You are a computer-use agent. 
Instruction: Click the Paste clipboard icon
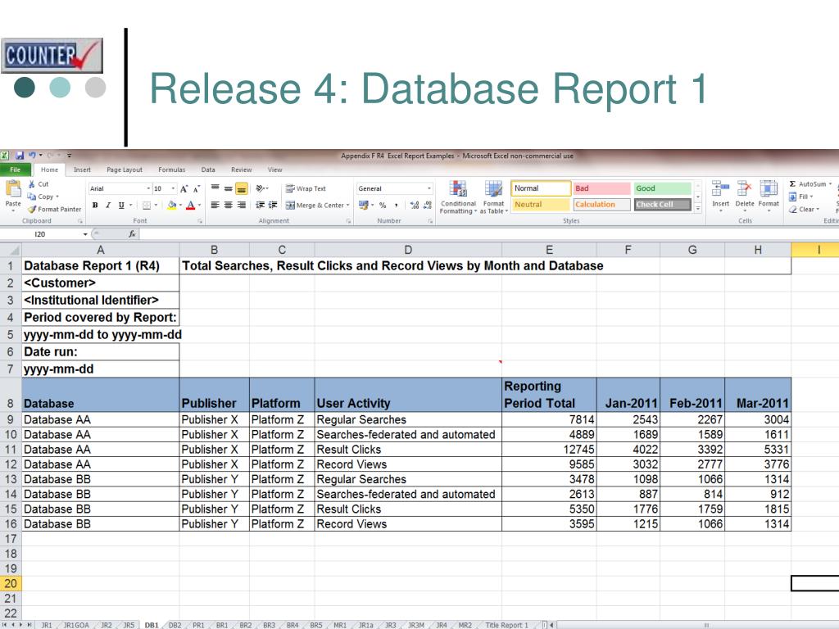pyautogui.click(x=13, y=189)
